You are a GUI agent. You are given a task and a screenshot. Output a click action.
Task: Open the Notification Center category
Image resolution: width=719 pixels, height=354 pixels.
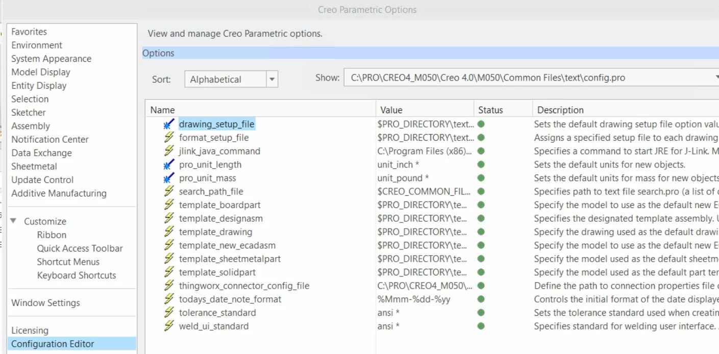(x=50, y=139)
